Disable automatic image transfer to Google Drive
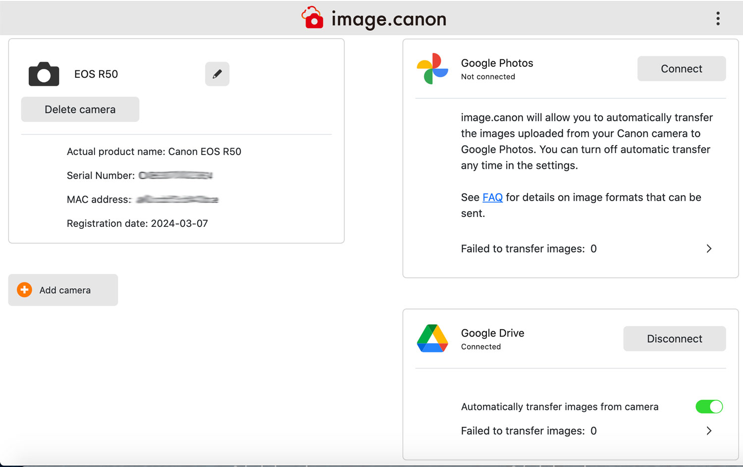This screenshot has width=743, height=467. pos(709,407)
